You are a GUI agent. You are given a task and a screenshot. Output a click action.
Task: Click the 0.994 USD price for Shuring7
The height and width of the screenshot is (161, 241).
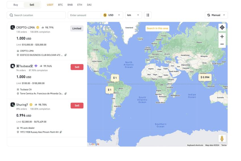(x=24, y=115)
